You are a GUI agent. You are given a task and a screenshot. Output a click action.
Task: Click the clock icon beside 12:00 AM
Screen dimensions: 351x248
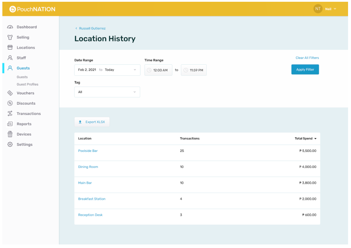tap(149, 70)
